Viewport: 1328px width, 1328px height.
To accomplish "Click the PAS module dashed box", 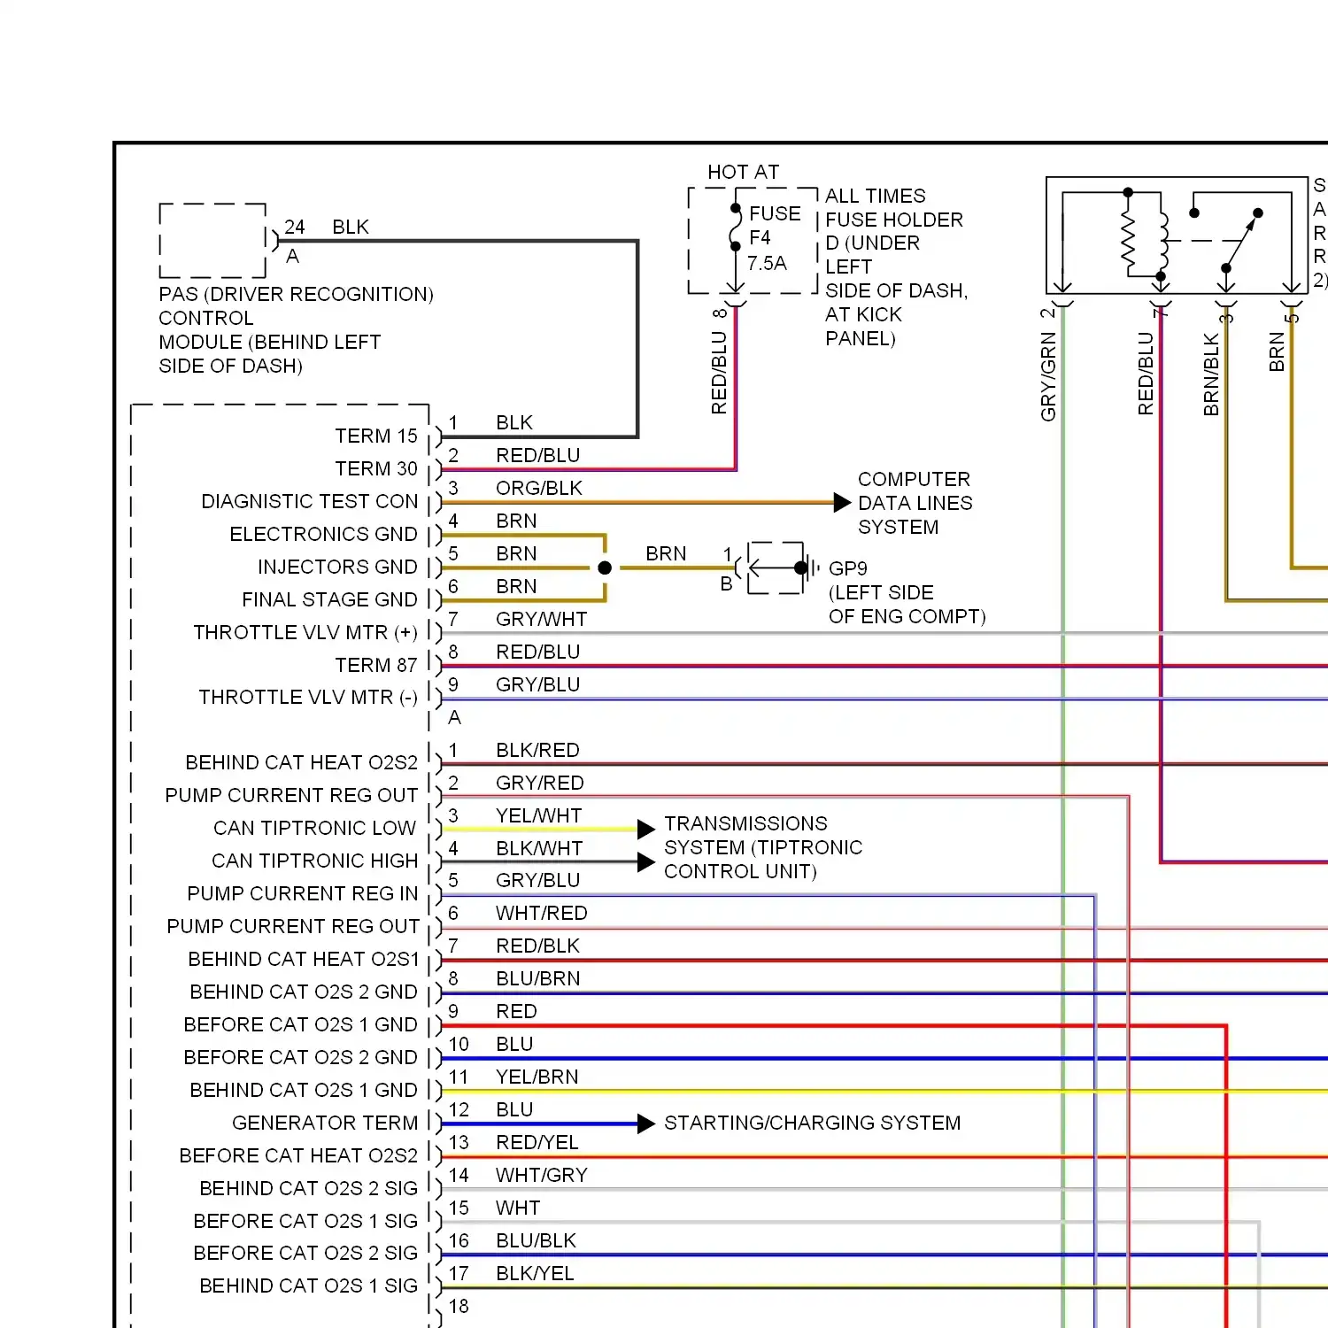I will click(x=212, y=241).
